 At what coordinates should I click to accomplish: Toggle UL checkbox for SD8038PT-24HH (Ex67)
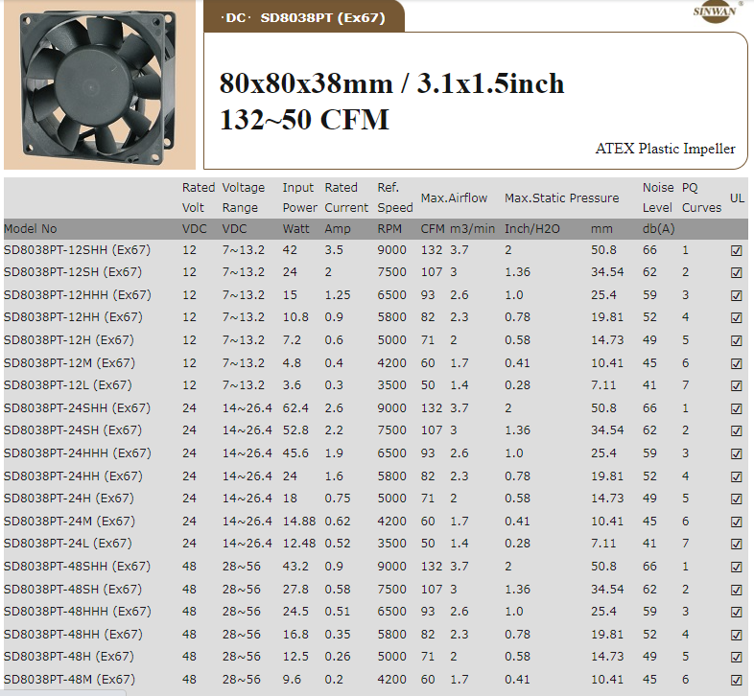tap(736, 476)
